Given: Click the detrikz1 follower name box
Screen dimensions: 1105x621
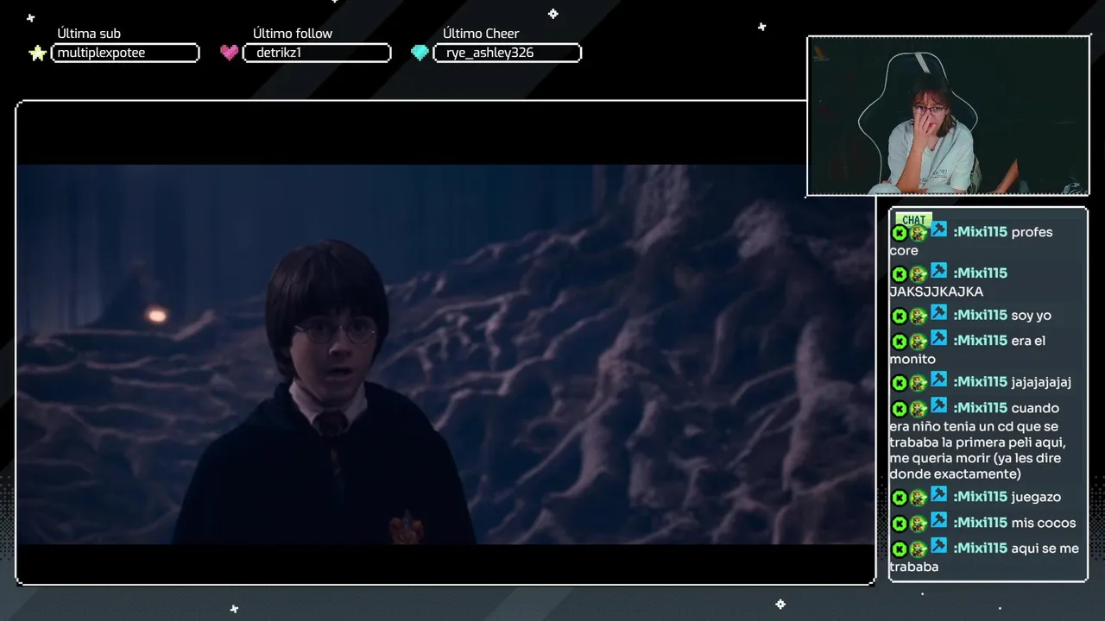Looking at the screenshot, I should coord(317,53).
